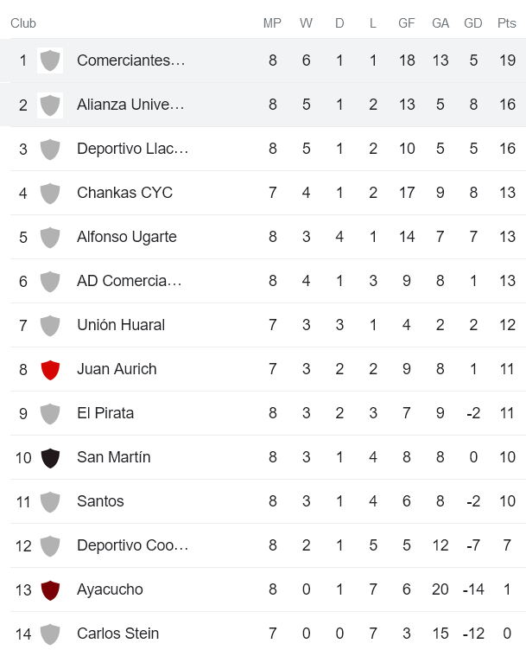Screen dimensions: 526x656
Task: Open the Deportivo Coopsol team name
Action: click(132, 545)
